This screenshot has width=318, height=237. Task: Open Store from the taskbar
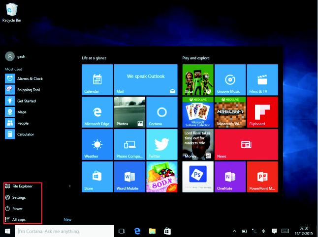coord(167,231)
